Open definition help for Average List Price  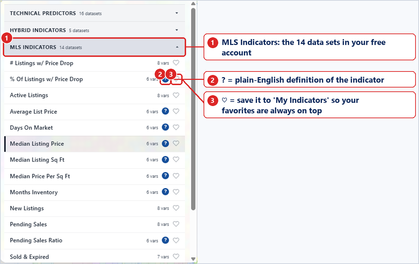pyautogui.click(x=166, y=111)
